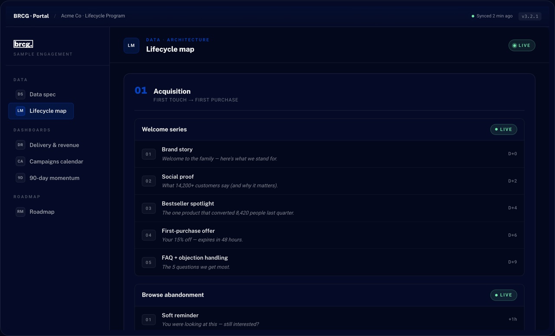This screenshot has width=555, height=336.
Task: Click the Welcome series heading
Action: point(164,129)
